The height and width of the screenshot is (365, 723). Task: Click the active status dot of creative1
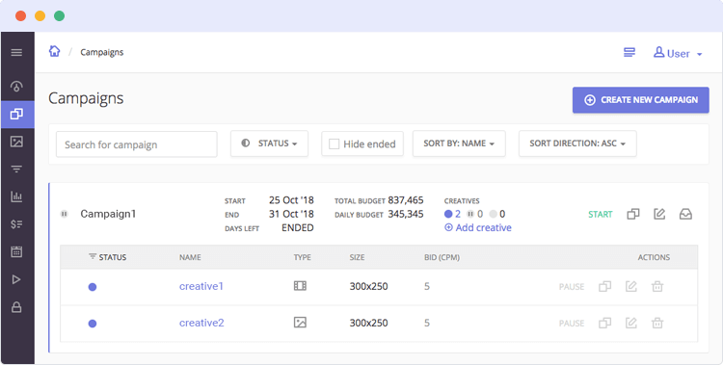click(93, 287)
